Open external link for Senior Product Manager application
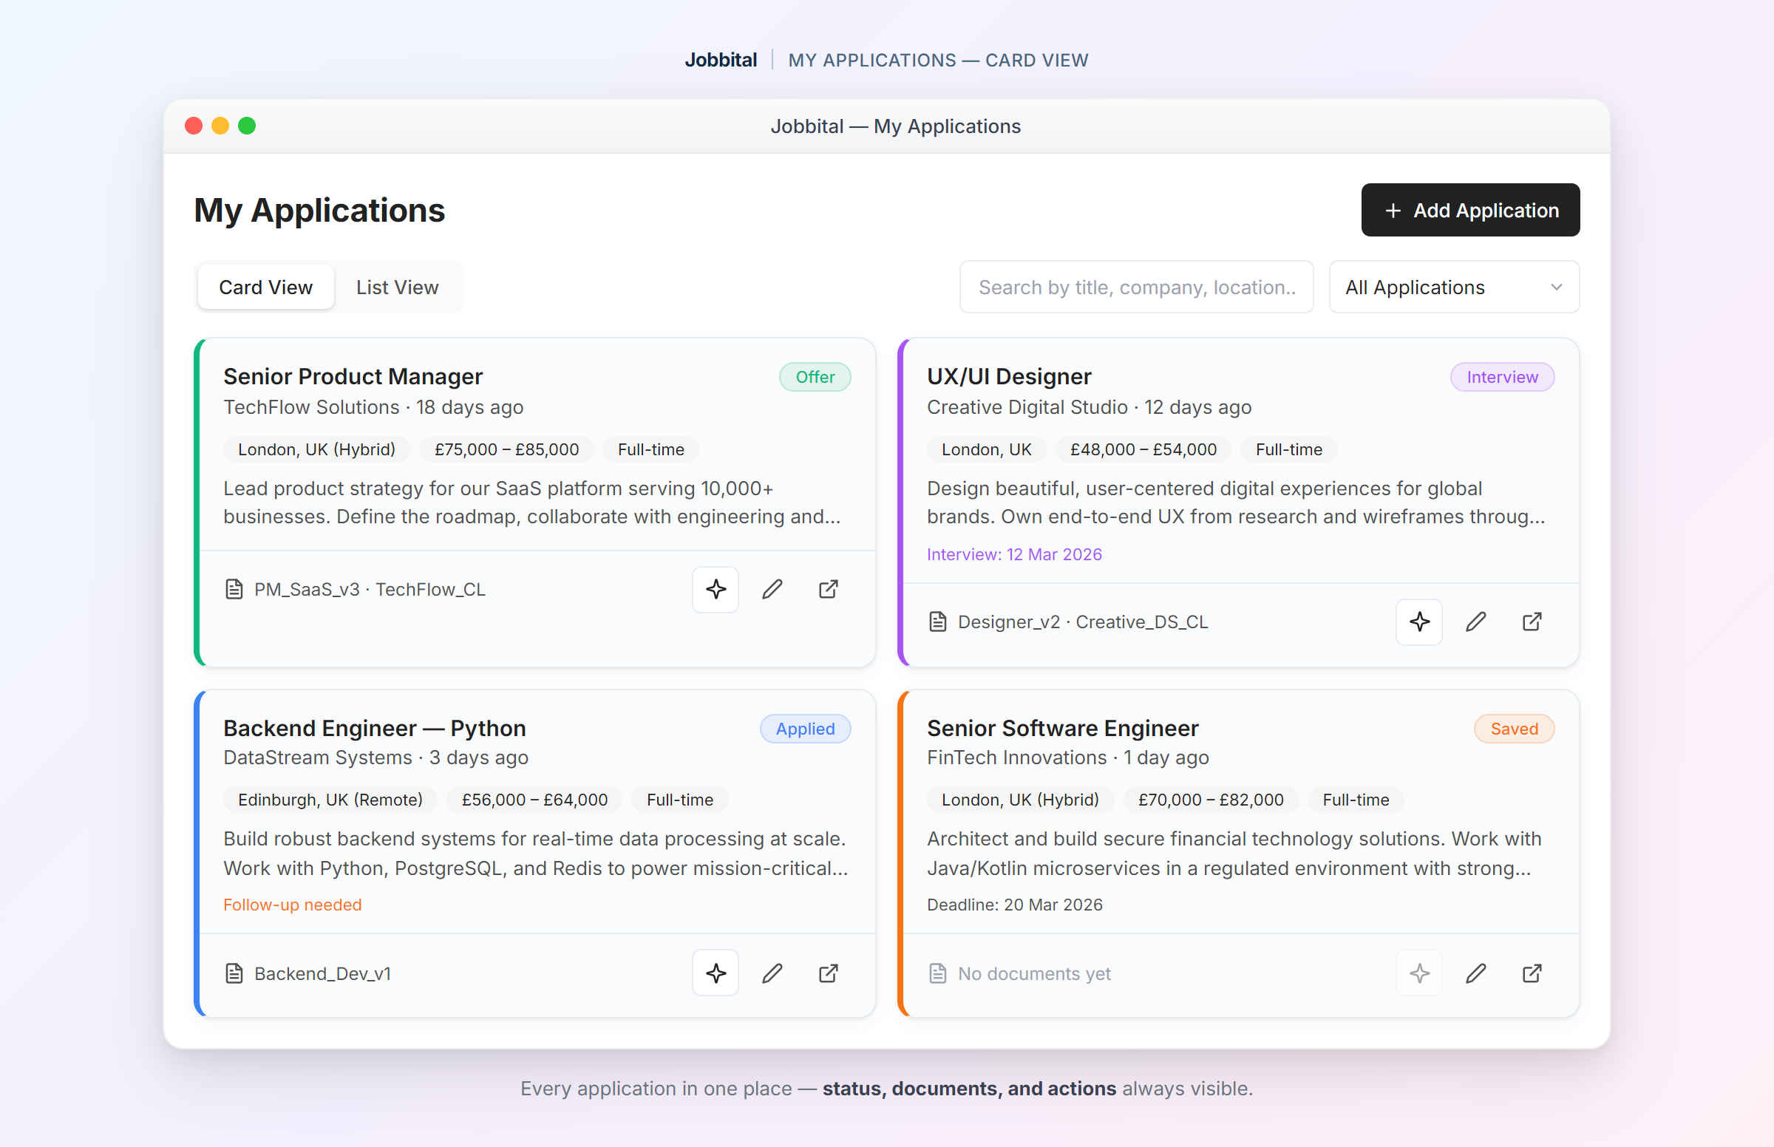 tap(827, 589)
